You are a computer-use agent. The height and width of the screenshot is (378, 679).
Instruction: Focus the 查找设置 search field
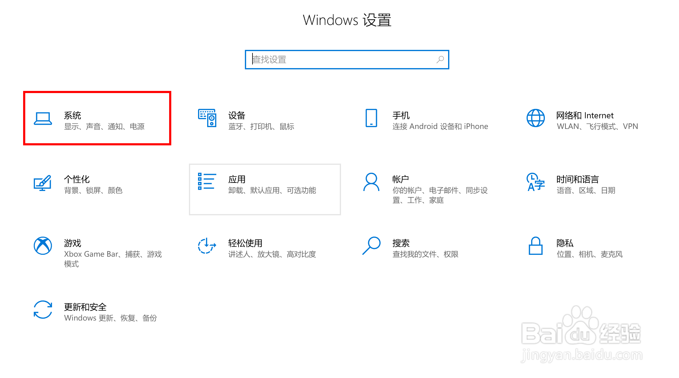click(x=347, y=60)
